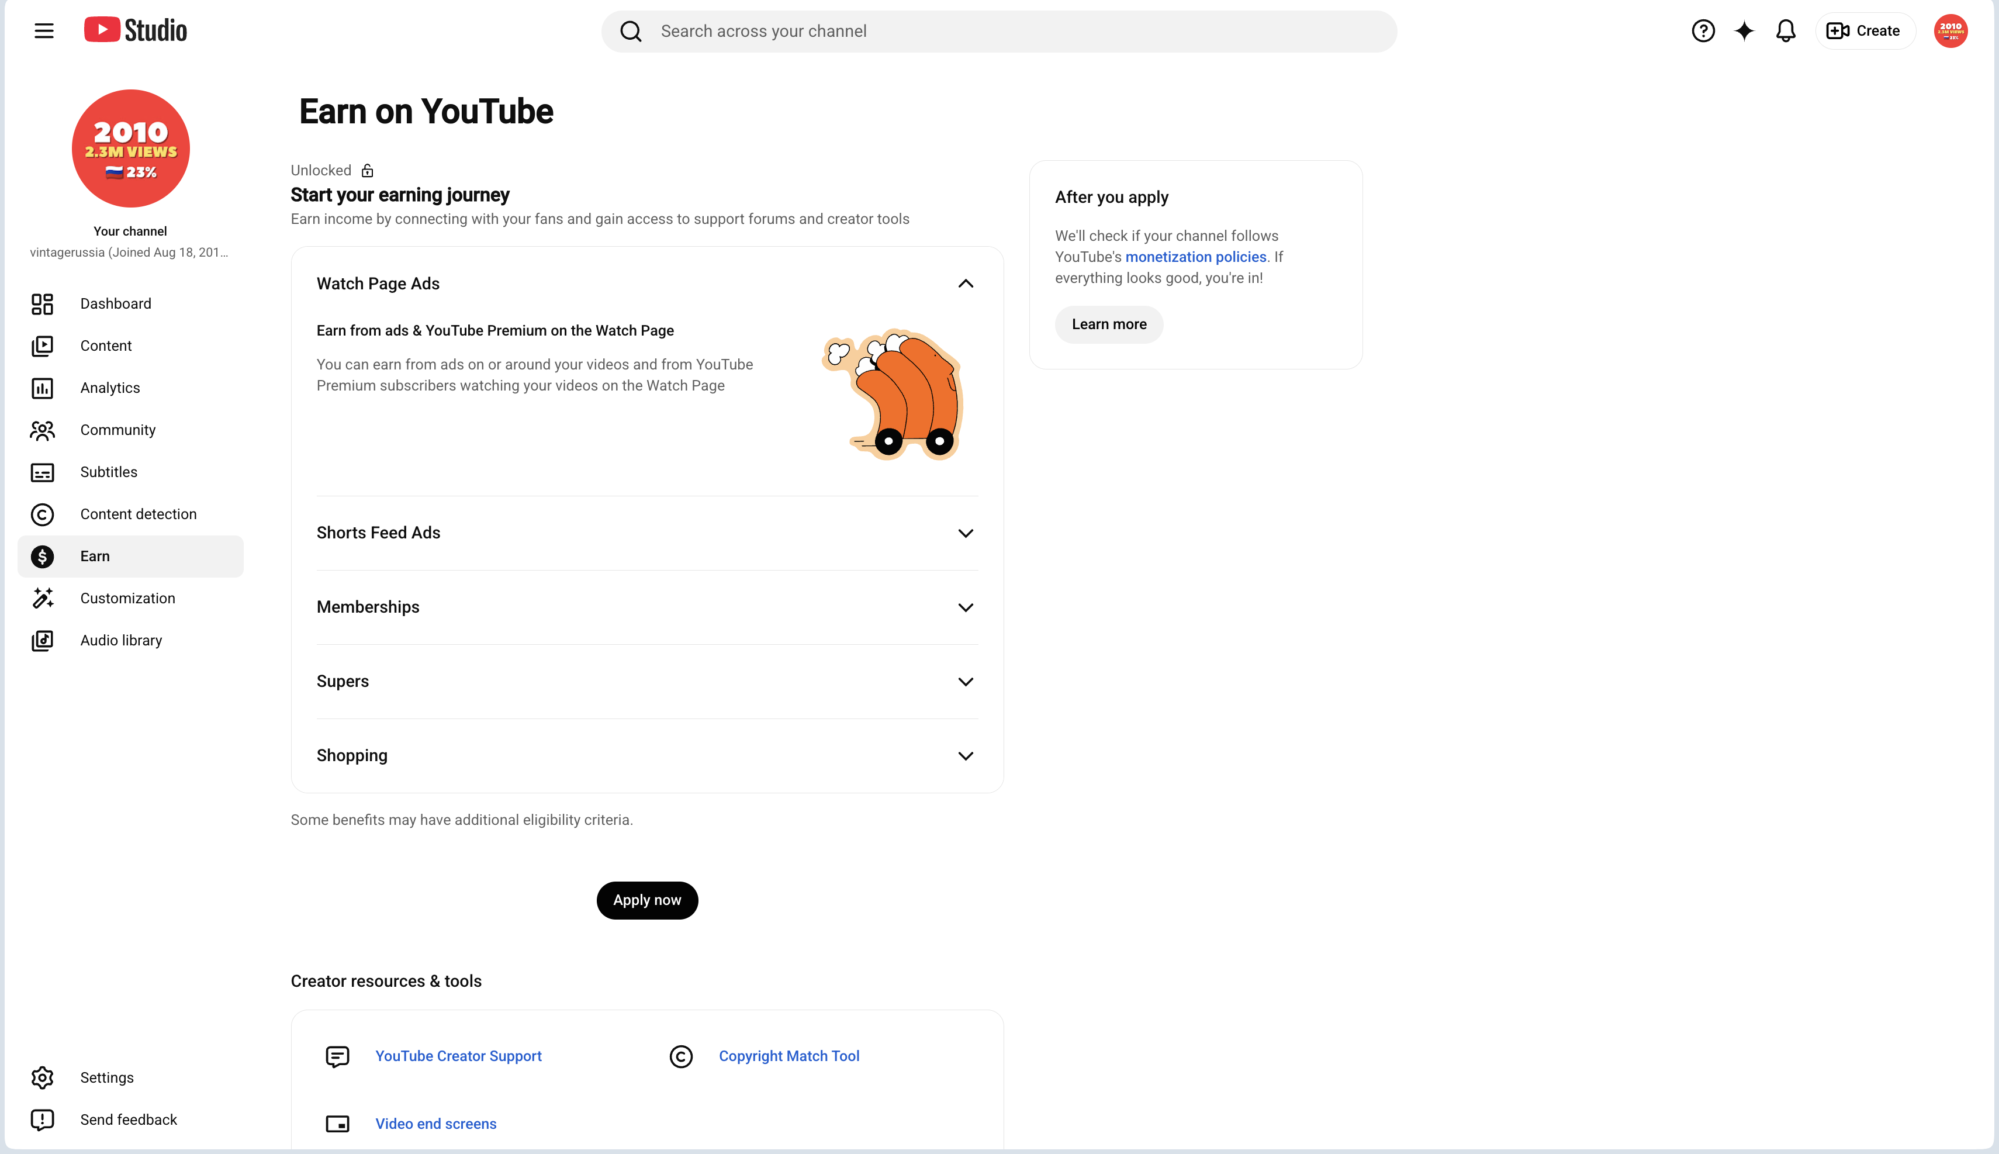1999x1154 pixels.
Task: Click the account avatar in top bar
Action: tap(1950, 31)
